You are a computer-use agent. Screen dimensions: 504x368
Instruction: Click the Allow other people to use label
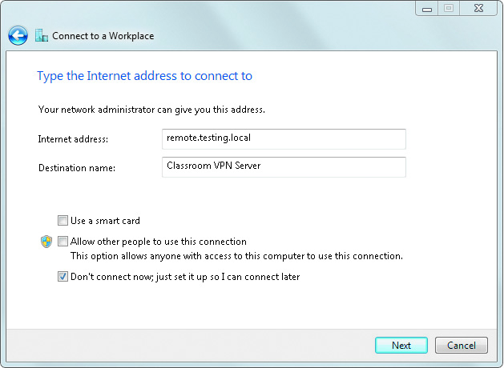click(x=159, y=242)
